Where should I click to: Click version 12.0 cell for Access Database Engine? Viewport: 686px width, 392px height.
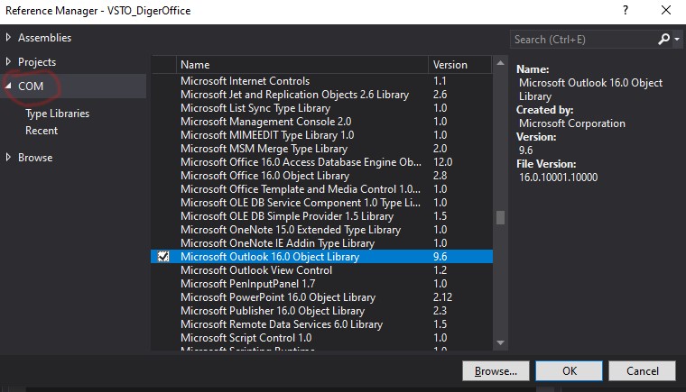click(443, 162)
